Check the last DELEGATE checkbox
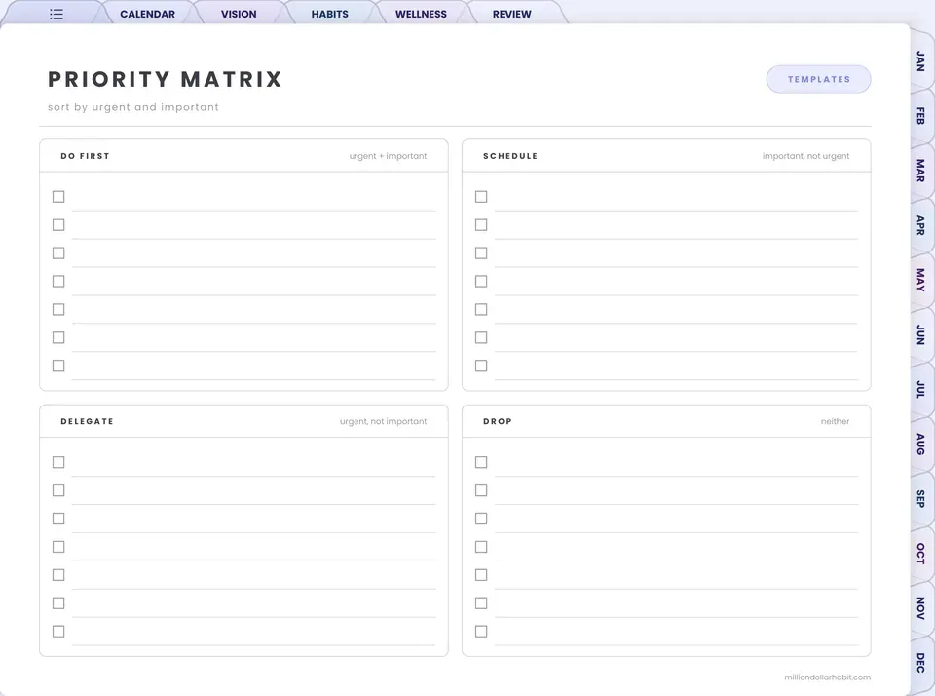 (x=58, y=631)
